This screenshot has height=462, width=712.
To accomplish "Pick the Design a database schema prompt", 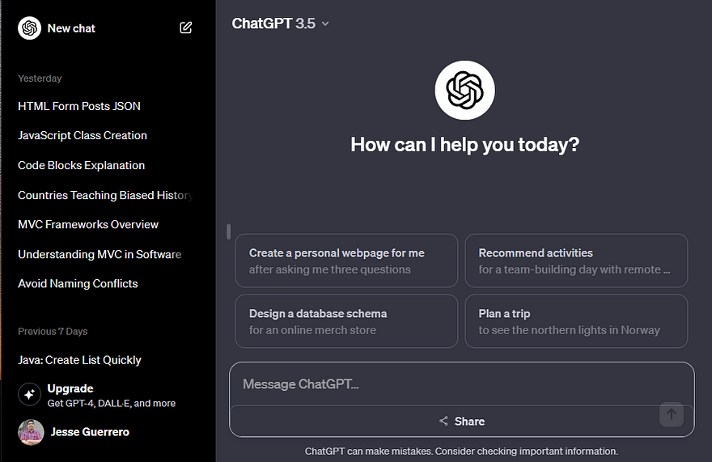I will tap(346, 321).
